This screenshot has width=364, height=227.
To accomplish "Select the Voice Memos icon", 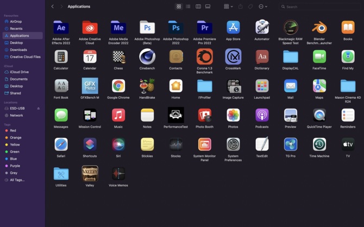I will [118, 173].
